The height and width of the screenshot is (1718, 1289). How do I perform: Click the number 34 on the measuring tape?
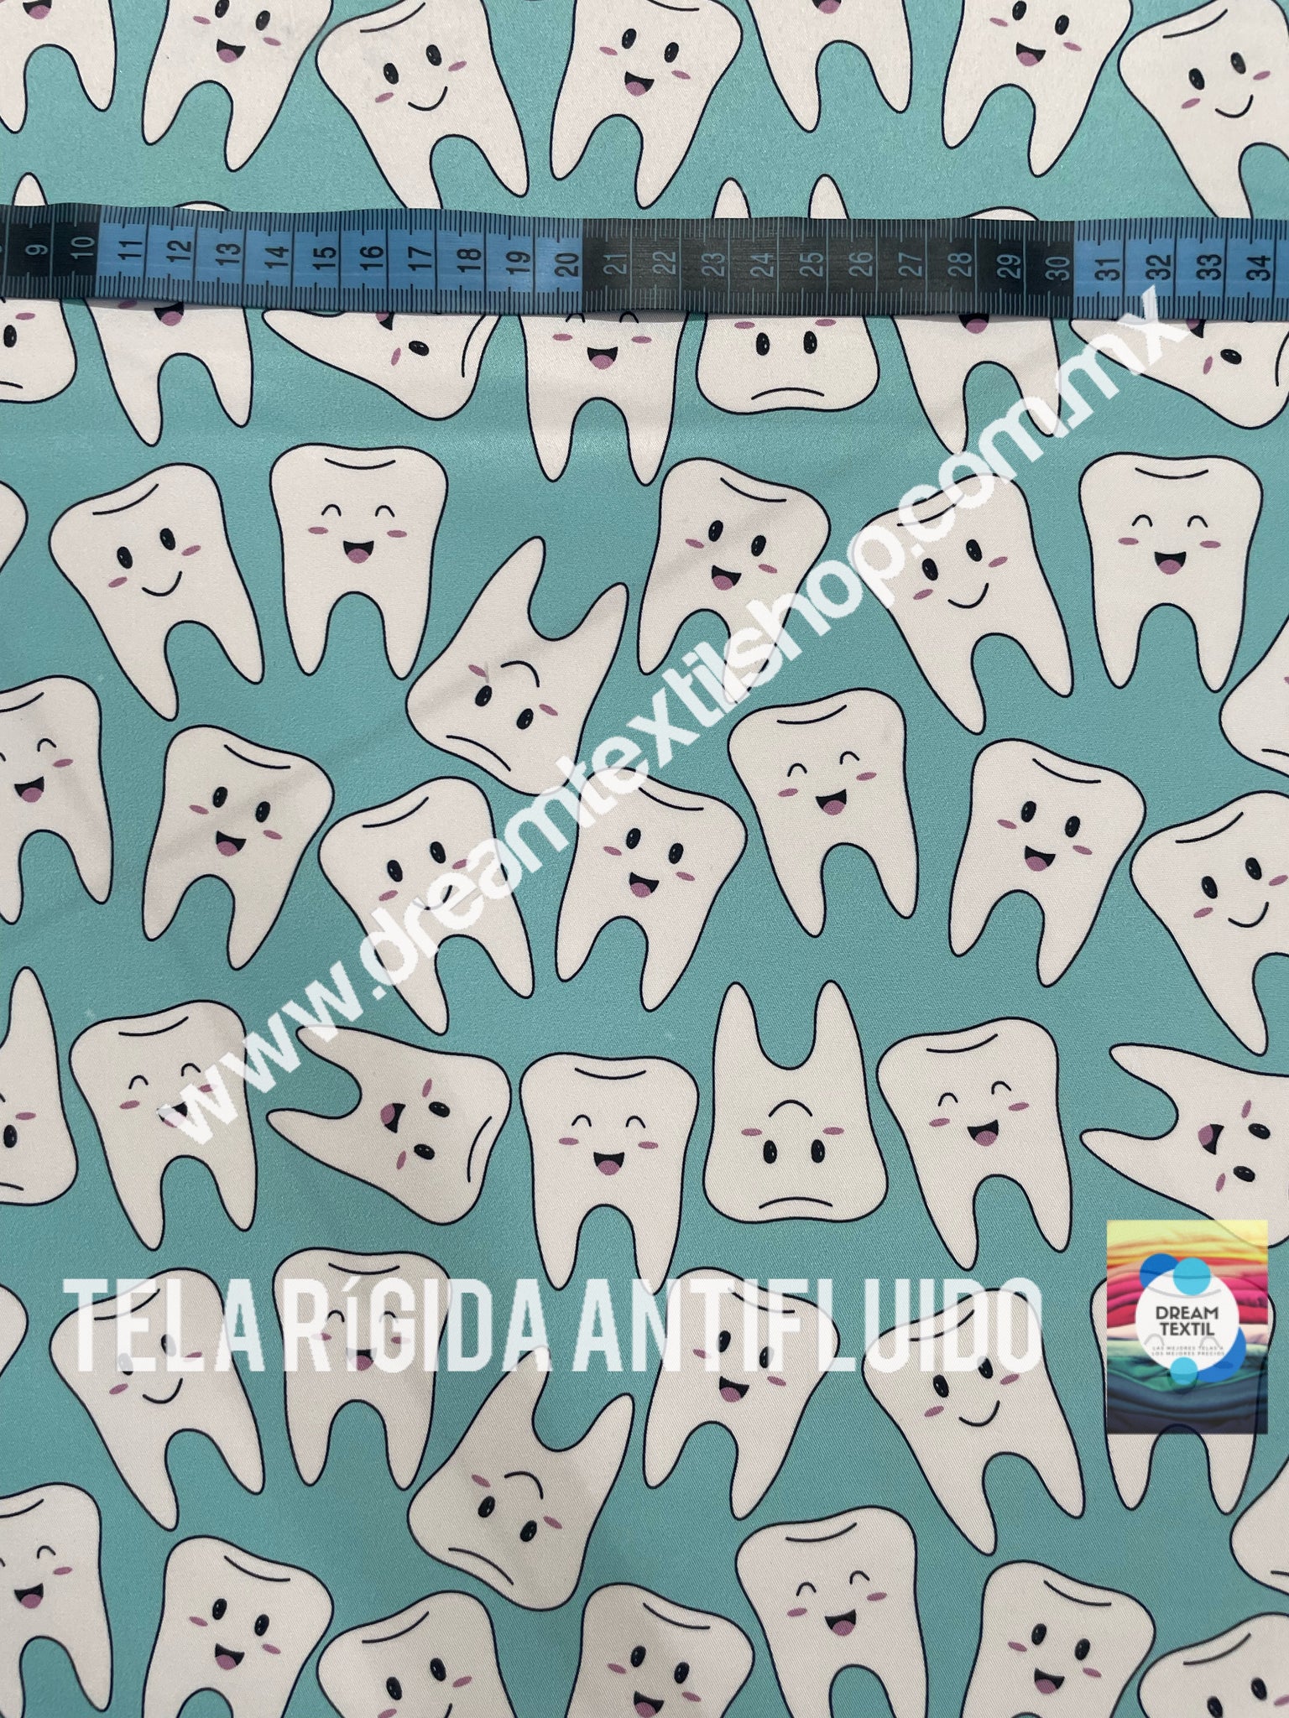pyautogui.click(x=1256, y=267)
